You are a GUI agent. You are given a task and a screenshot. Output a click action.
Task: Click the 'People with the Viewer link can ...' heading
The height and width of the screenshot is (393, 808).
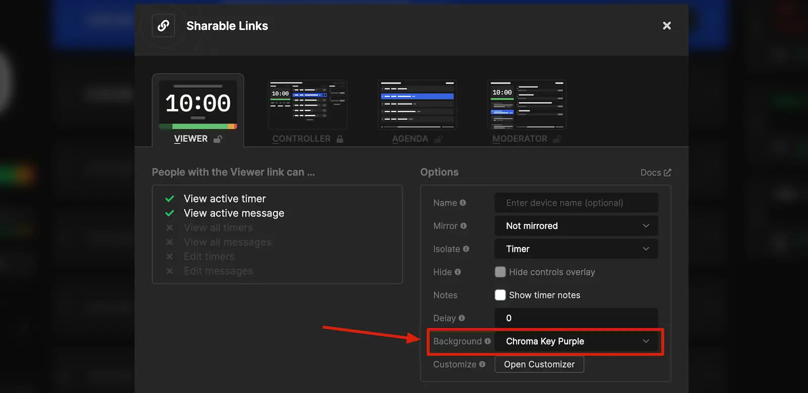233,172
